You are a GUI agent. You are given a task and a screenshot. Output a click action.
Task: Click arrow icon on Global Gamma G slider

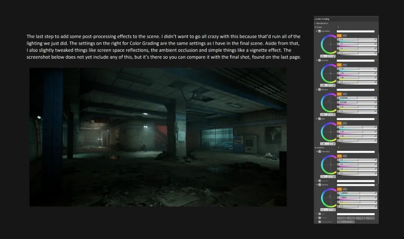coord(376,102)
